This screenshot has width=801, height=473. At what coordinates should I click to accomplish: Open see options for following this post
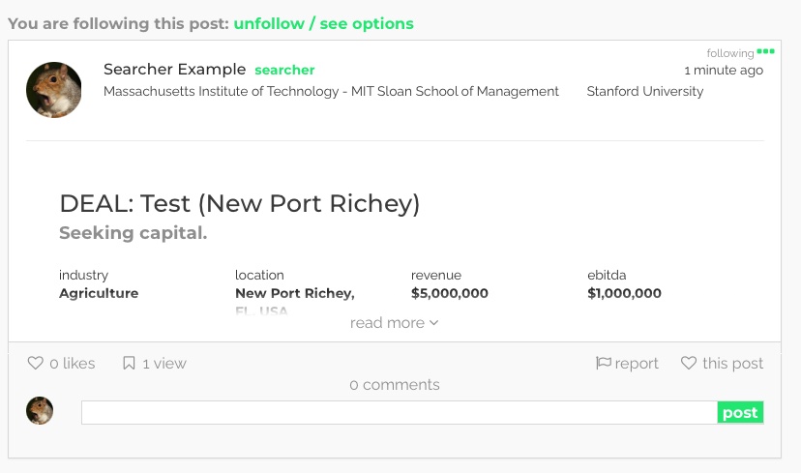click(366, 23)
